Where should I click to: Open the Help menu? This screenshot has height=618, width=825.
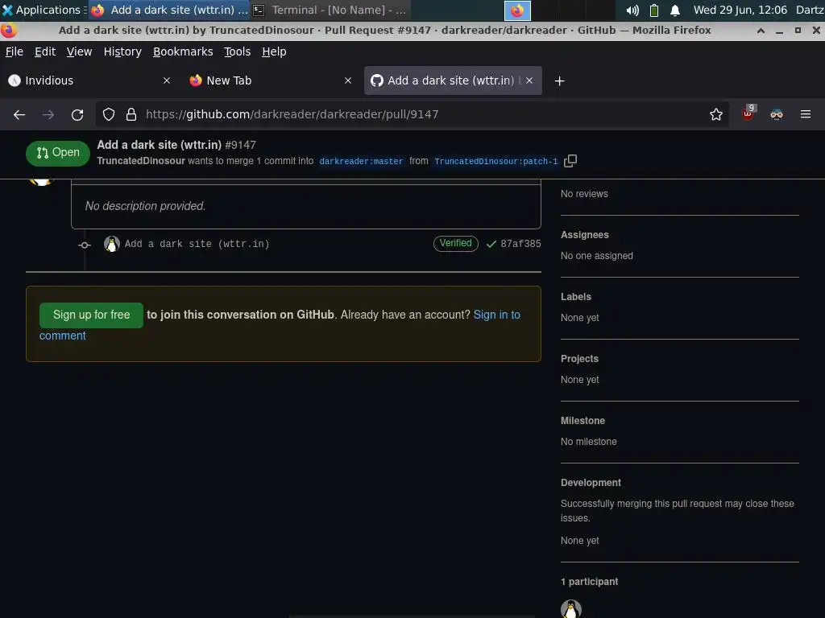[274, 51]
